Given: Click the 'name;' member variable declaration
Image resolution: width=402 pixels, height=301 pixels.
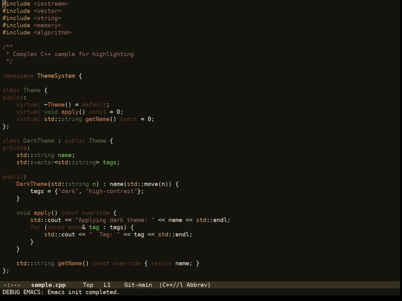Looking at the screenshot, I should pos(67,155).
